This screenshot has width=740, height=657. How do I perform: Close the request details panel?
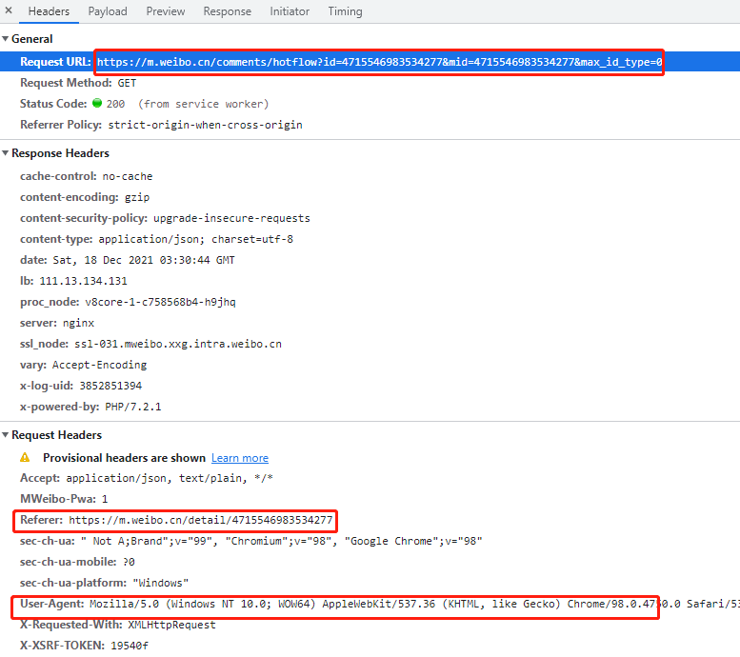click(x=9, y=10)
